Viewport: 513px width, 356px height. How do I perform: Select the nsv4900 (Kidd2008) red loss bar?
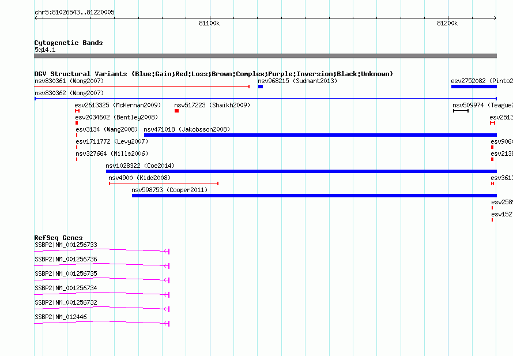[164, 183]
